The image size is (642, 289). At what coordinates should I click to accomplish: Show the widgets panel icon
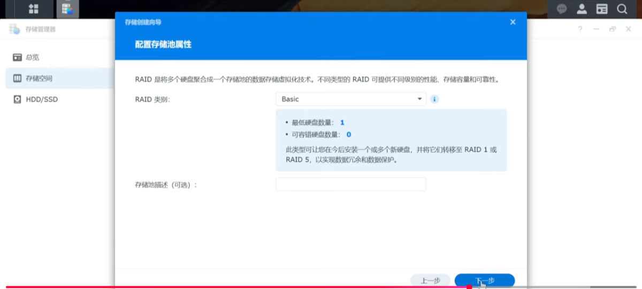point(602,9)
